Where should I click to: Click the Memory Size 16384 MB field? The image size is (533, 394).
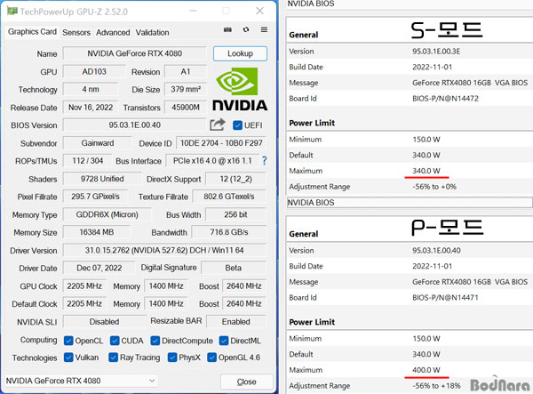click(x=96, y=232)
